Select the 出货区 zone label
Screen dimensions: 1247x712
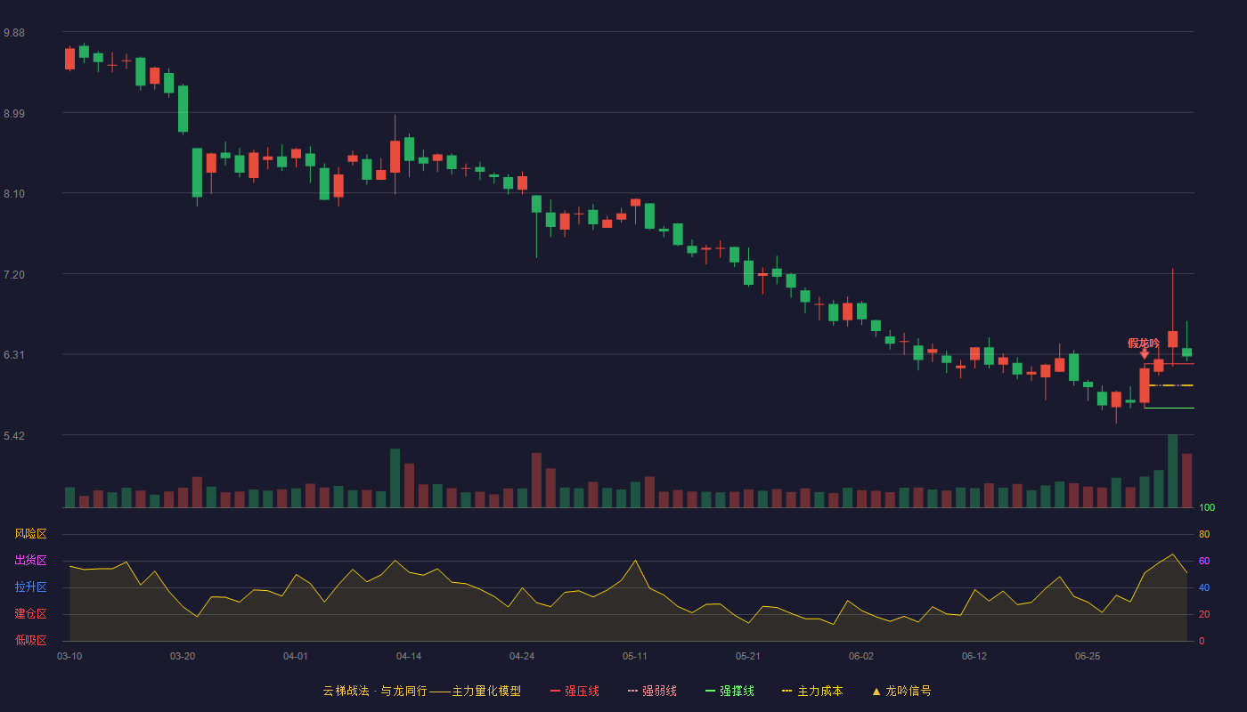coord(30,561)
